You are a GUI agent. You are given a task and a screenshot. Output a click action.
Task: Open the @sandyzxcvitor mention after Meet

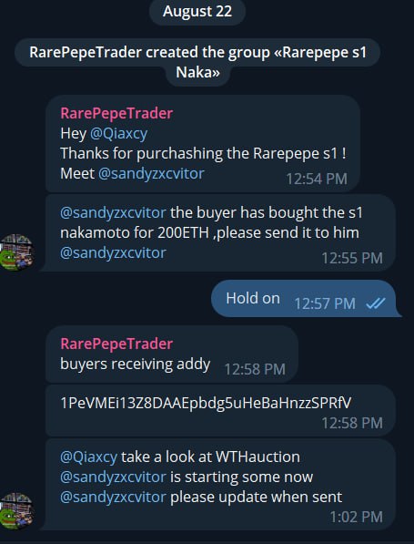[151, 173]
